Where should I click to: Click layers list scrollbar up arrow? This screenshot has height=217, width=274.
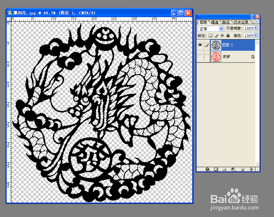257,42
